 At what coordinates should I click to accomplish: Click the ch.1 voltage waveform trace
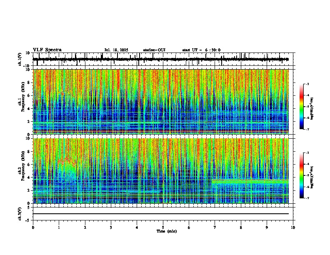tap(160, 60)
